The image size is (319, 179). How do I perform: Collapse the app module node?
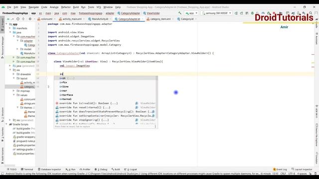[x=6, y=24]
